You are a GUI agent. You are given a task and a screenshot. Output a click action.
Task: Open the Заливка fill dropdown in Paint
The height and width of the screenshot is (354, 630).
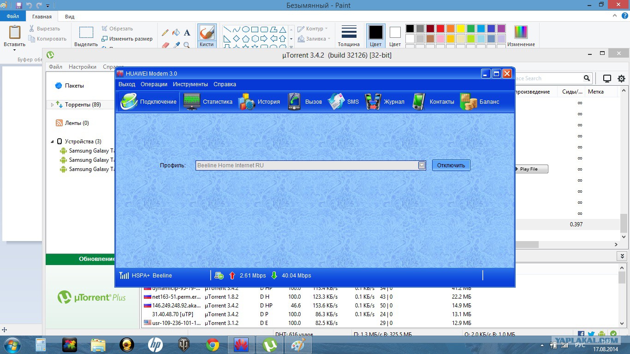[314, 39]
